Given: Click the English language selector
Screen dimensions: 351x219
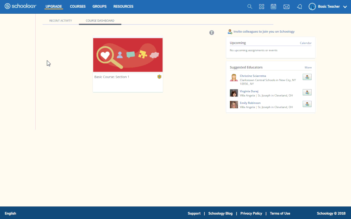Looking at the screenshot, I should [x=10, y=213].
